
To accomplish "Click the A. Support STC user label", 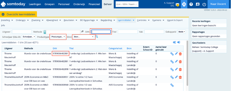I will click(x=169, y=4).
